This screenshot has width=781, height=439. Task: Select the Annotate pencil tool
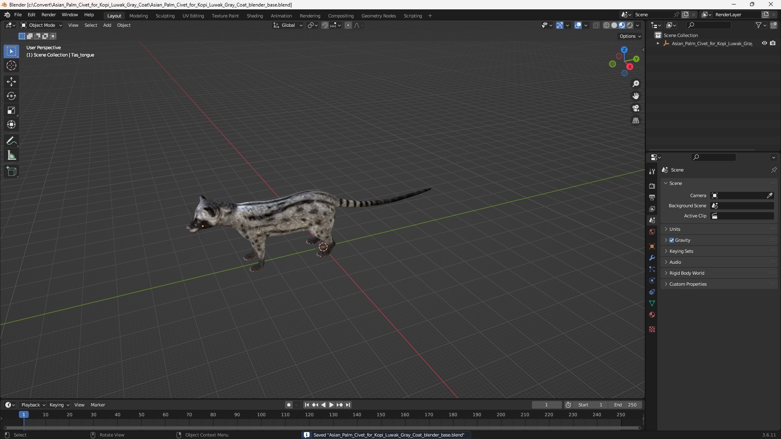pyautogui.click(x=11, y=141)
